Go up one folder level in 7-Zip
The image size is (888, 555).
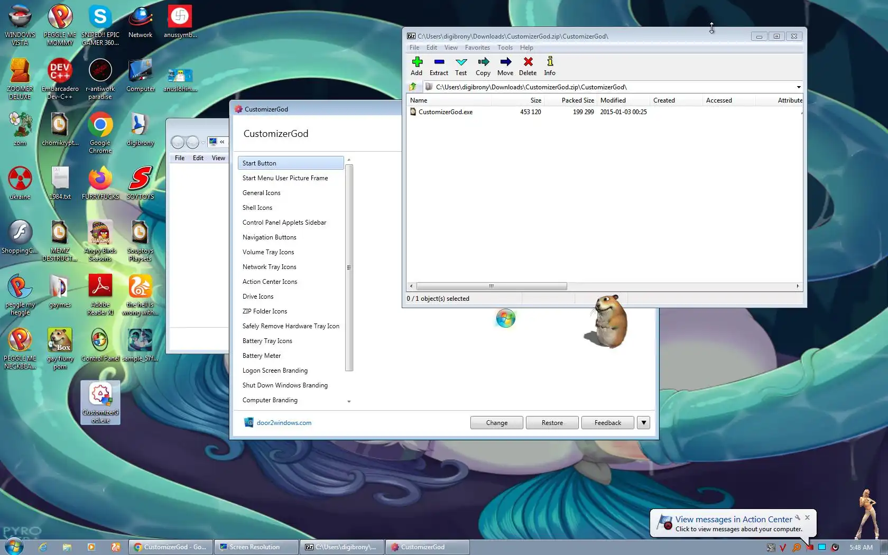[x=413, y=87]
